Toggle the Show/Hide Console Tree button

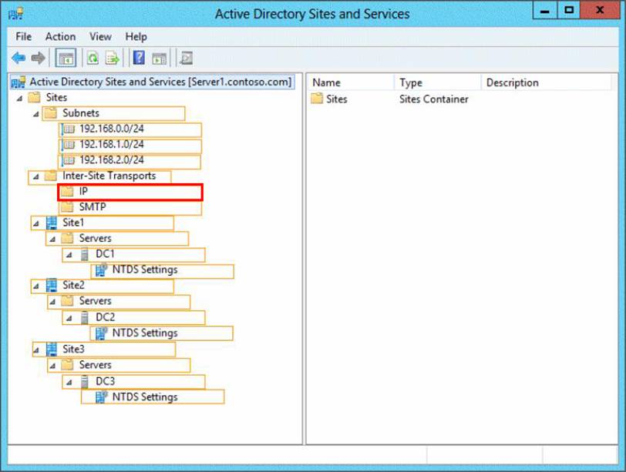(x=66, y=59)
